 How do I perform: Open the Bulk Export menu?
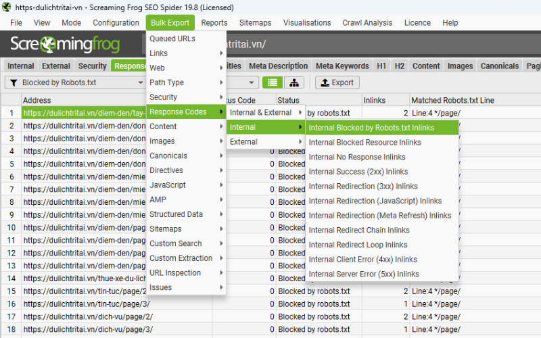(170, 23)
